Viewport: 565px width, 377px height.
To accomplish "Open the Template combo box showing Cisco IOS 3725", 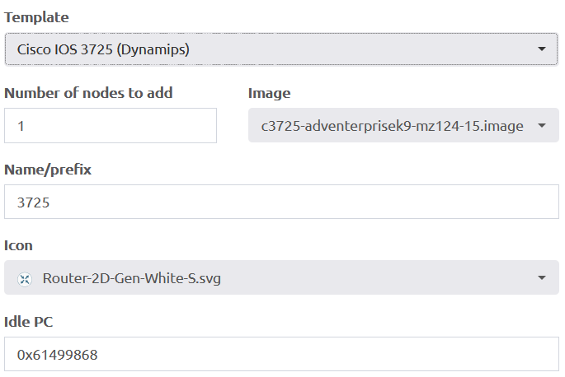I will coord(281,49).
